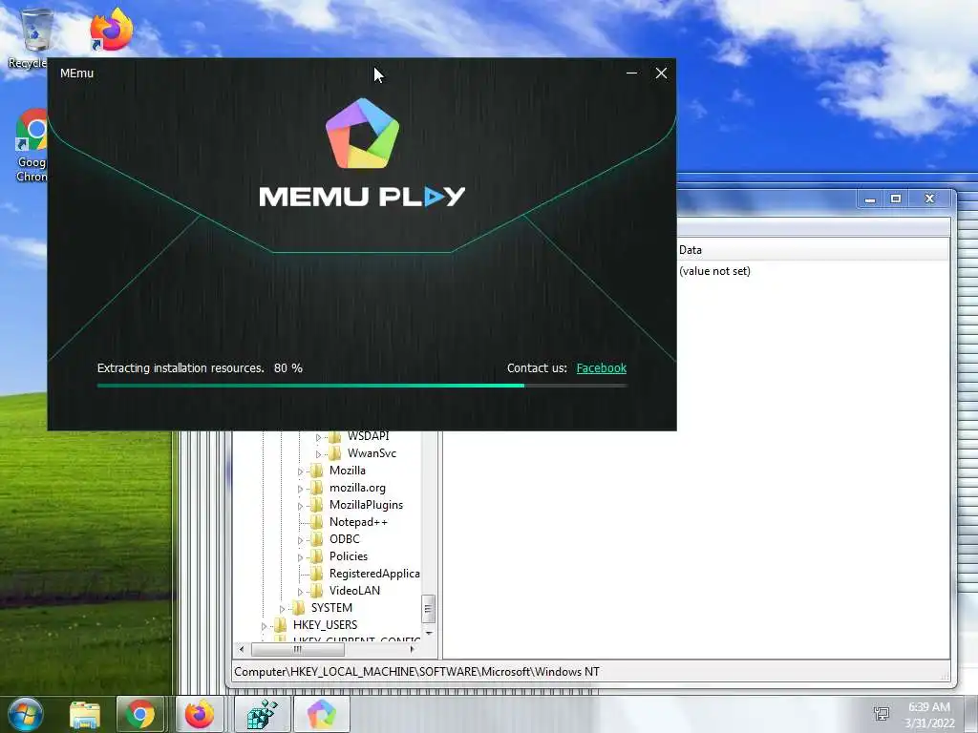Screen dimensions: 978x733
Task: Click the Notepad++ folder icon
Action: (317, 522)
